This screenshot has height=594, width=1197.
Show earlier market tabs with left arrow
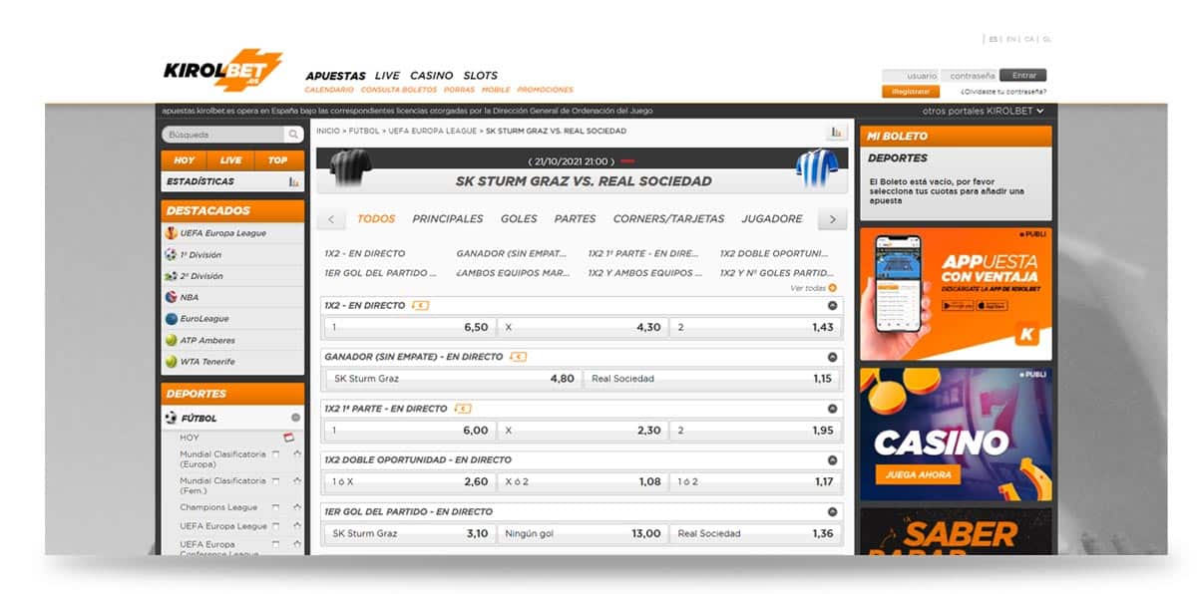coord(331,219)
